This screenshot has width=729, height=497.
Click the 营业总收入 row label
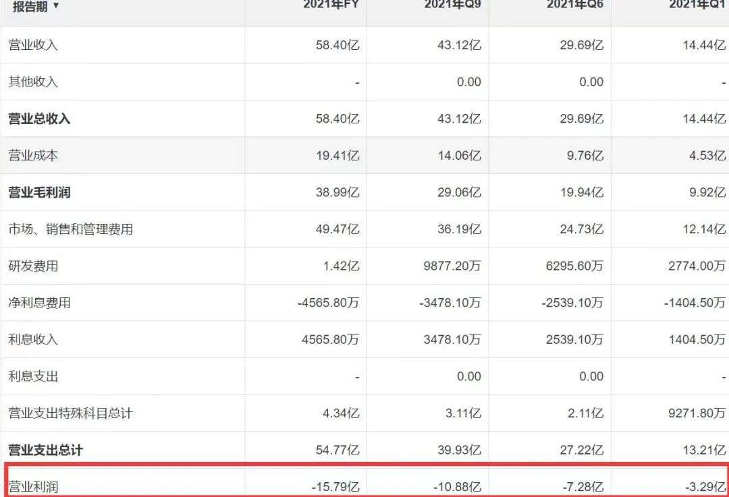(39, 119)
